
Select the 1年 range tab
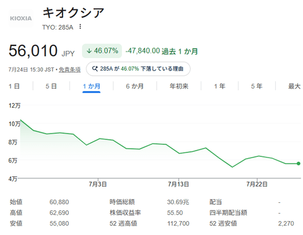click(220, 86)
